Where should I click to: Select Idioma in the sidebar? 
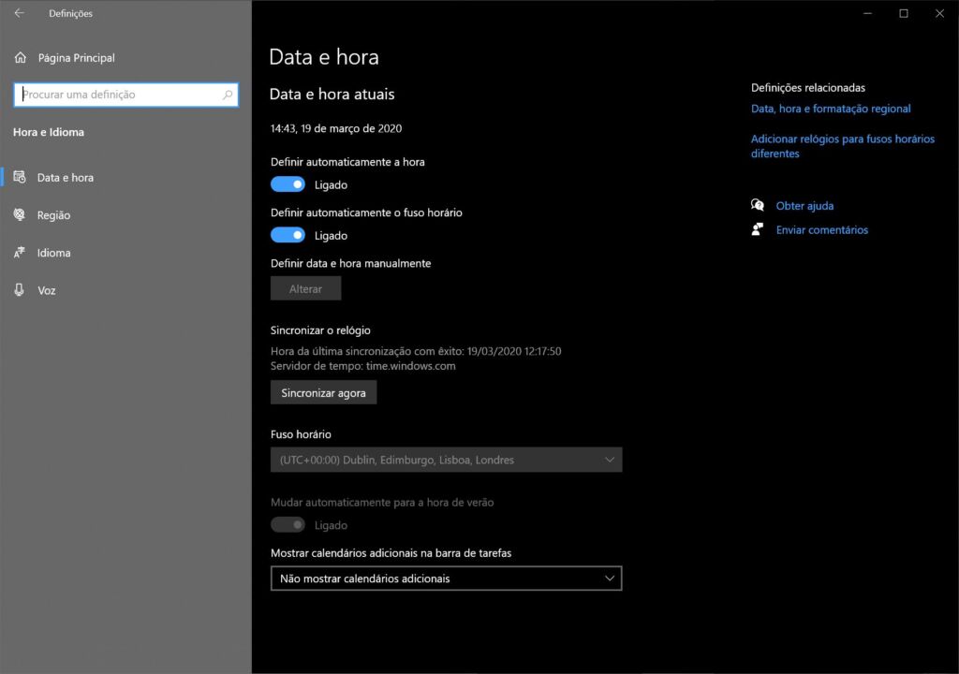click(x=53, y=253)
